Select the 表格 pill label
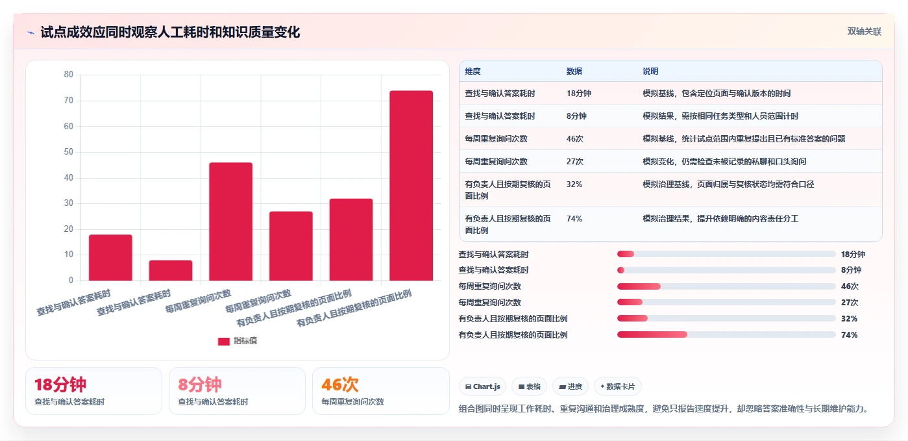This screenshot has width=908, height=441. (533, 386)
